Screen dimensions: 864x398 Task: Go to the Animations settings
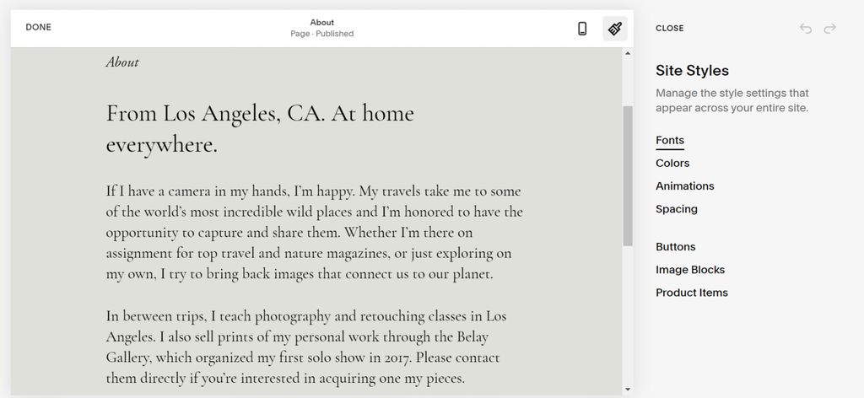[x=684, y=186]
